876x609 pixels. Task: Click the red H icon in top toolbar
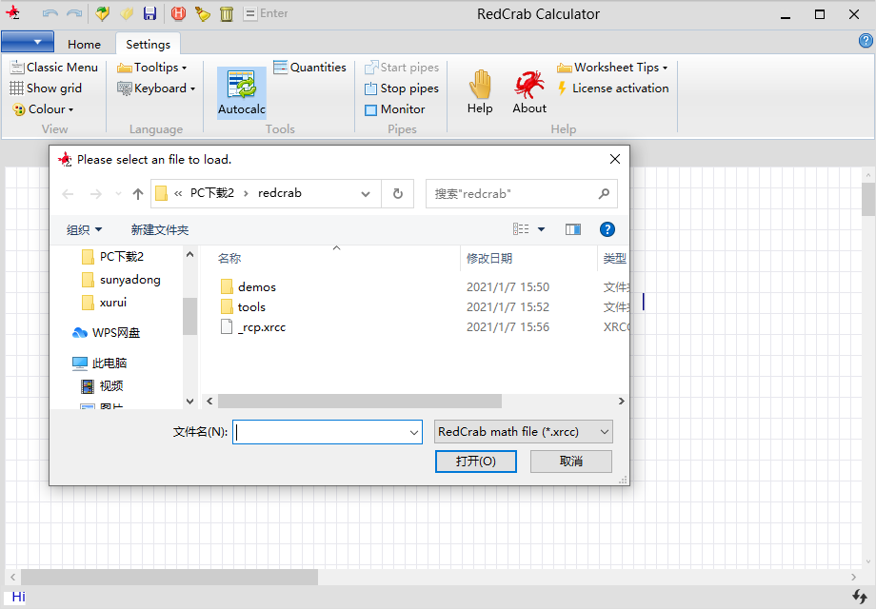point(178,13)
